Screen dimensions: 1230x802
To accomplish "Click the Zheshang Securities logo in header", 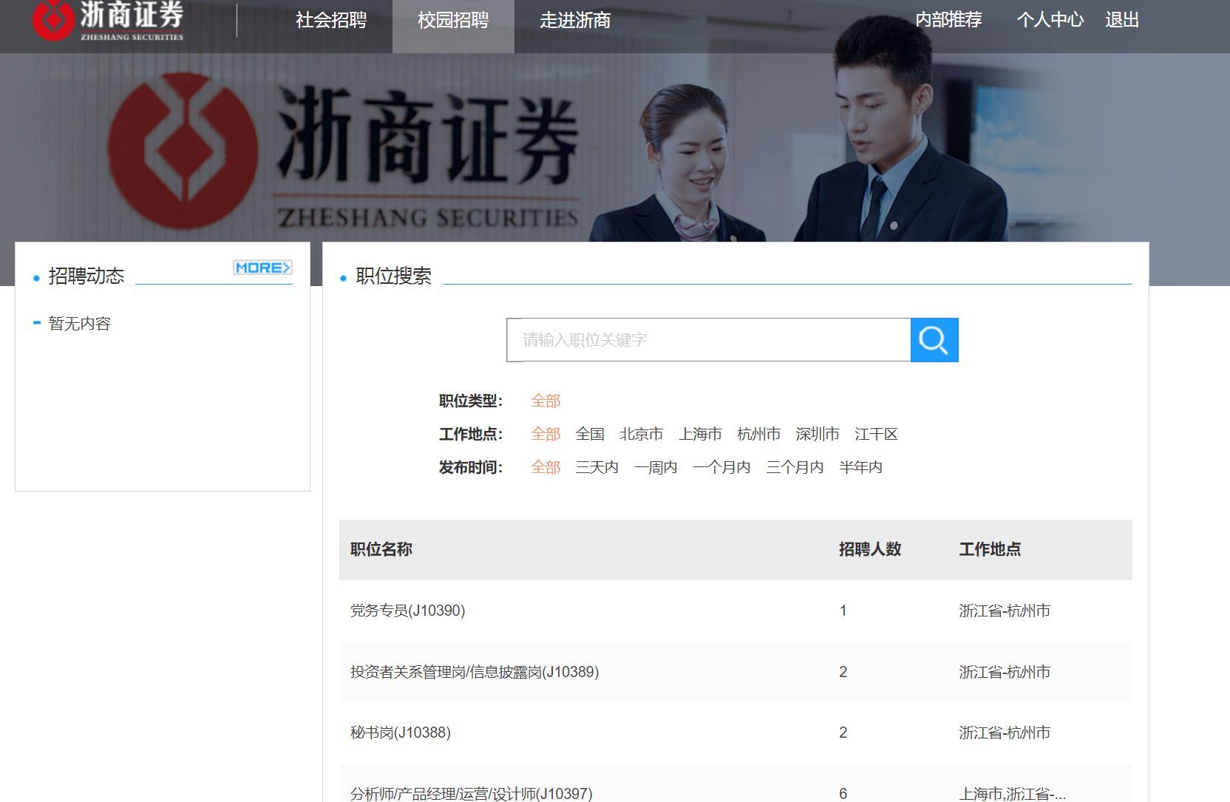I will pos(108,20).
